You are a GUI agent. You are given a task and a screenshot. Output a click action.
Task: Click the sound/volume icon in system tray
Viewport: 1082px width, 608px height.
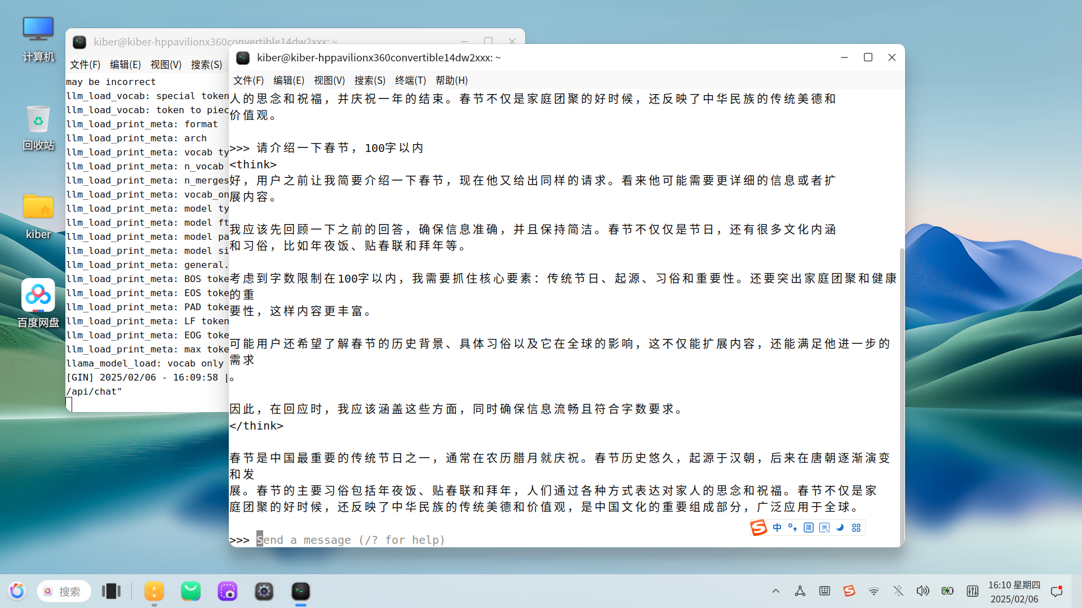pos(922,591)
